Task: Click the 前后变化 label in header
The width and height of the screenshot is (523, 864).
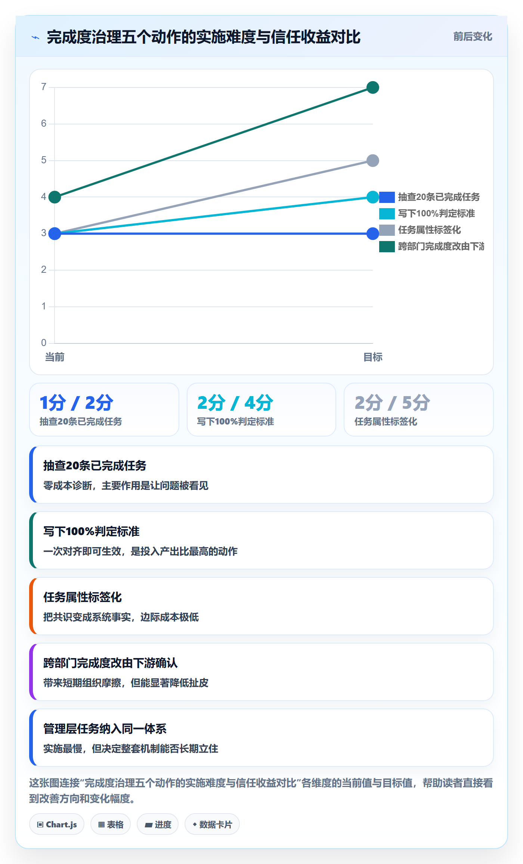Action: pyautogui.click(x=473, y=37)
